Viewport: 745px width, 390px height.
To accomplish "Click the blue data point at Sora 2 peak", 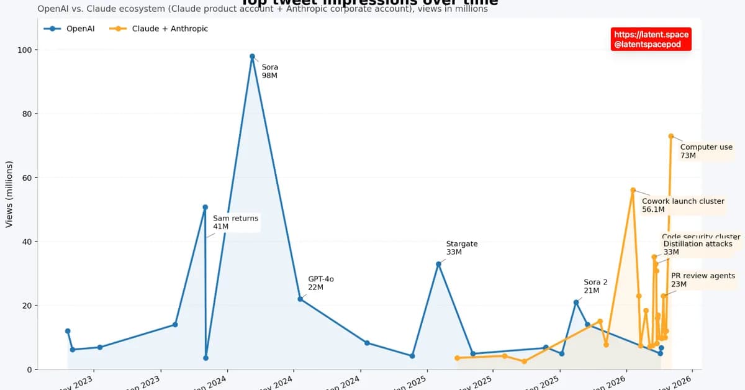I will tap(576, 302).
